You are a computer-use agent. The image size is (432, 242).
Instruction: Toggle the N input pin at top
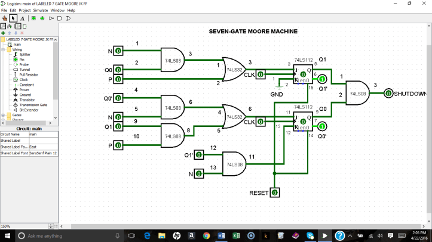[x=118, y=51]
